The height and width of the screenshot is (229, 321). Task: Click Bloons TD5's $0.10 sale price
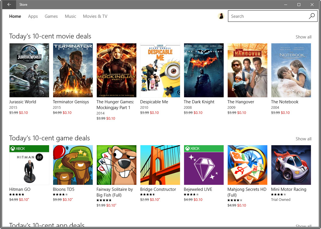point(67,199)
